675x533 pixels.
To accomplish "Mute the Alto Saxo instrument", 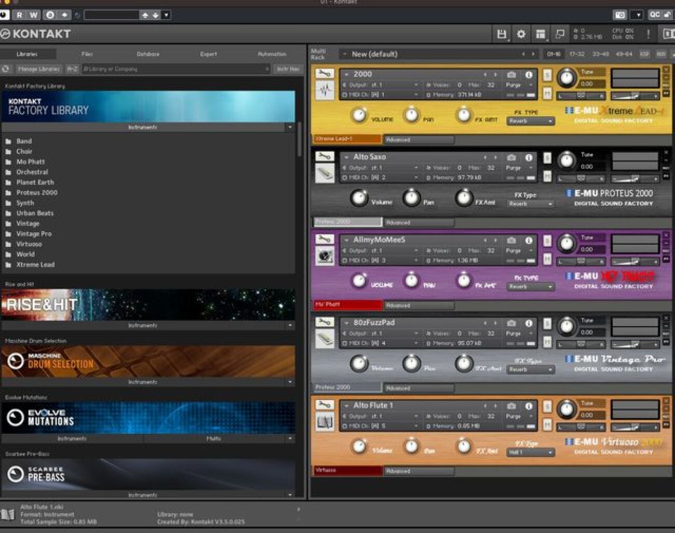I will [547, 176].
